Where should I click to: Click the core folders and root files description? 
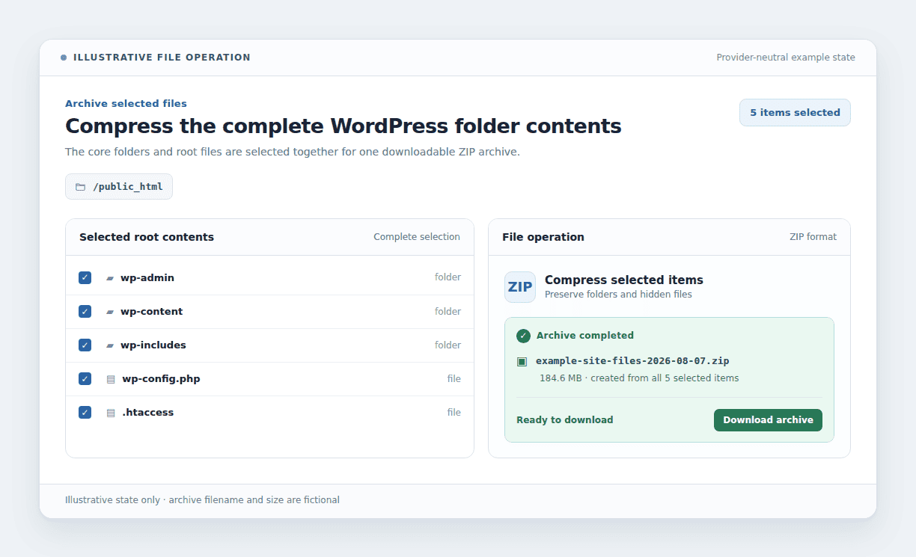[x=293, y=152]
